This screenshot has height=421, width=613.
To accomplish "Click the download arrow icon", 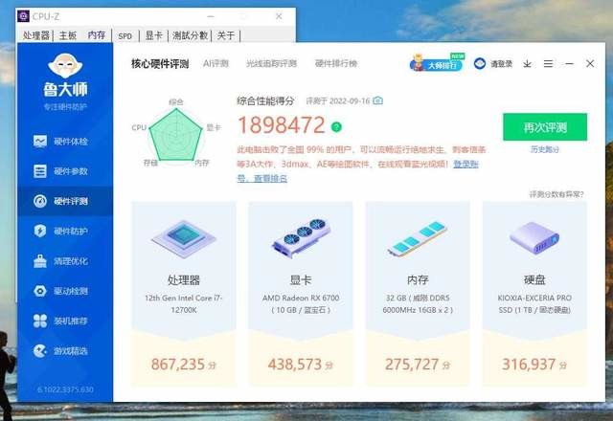I will click(527, 64).
